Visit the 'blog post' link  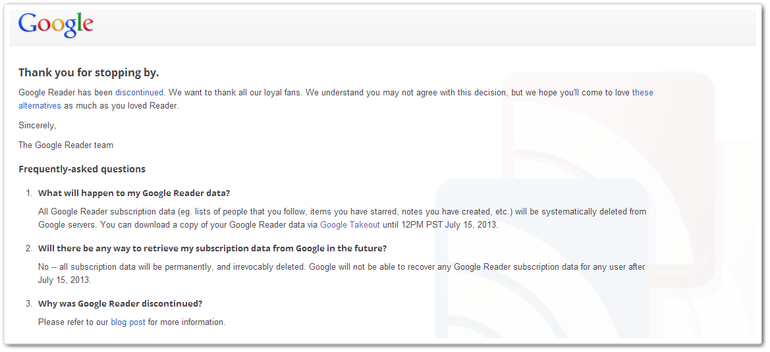point(128,322)
